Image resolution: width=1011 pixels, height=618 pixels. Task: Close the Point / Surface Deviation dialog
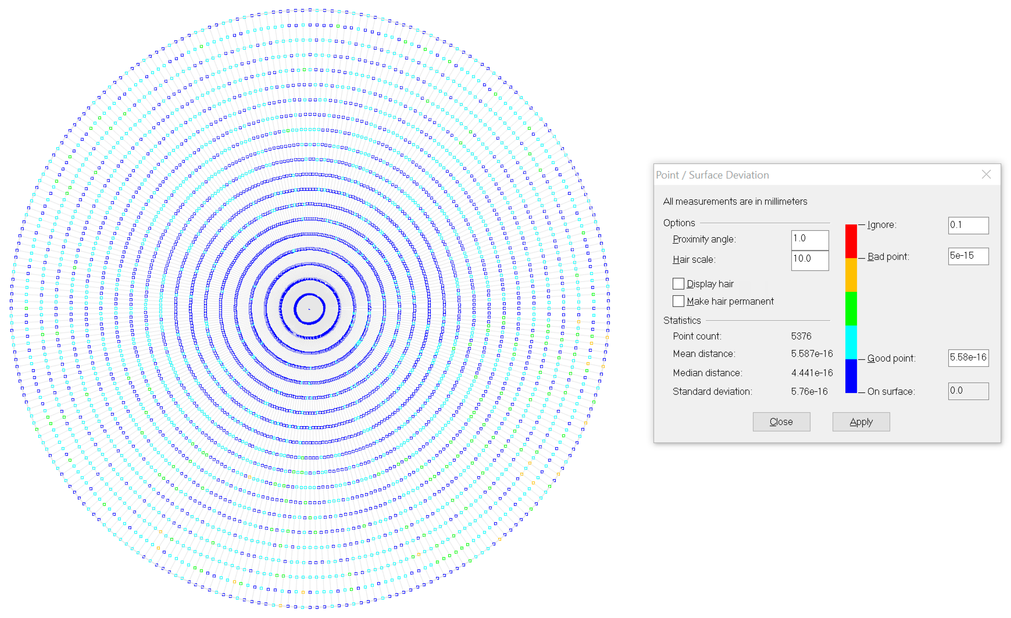coord(986,175)
